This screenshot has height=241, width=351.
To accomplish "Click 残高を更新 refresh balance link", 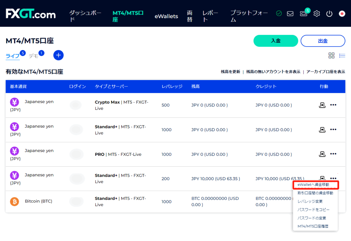I will tap(230, 72).
